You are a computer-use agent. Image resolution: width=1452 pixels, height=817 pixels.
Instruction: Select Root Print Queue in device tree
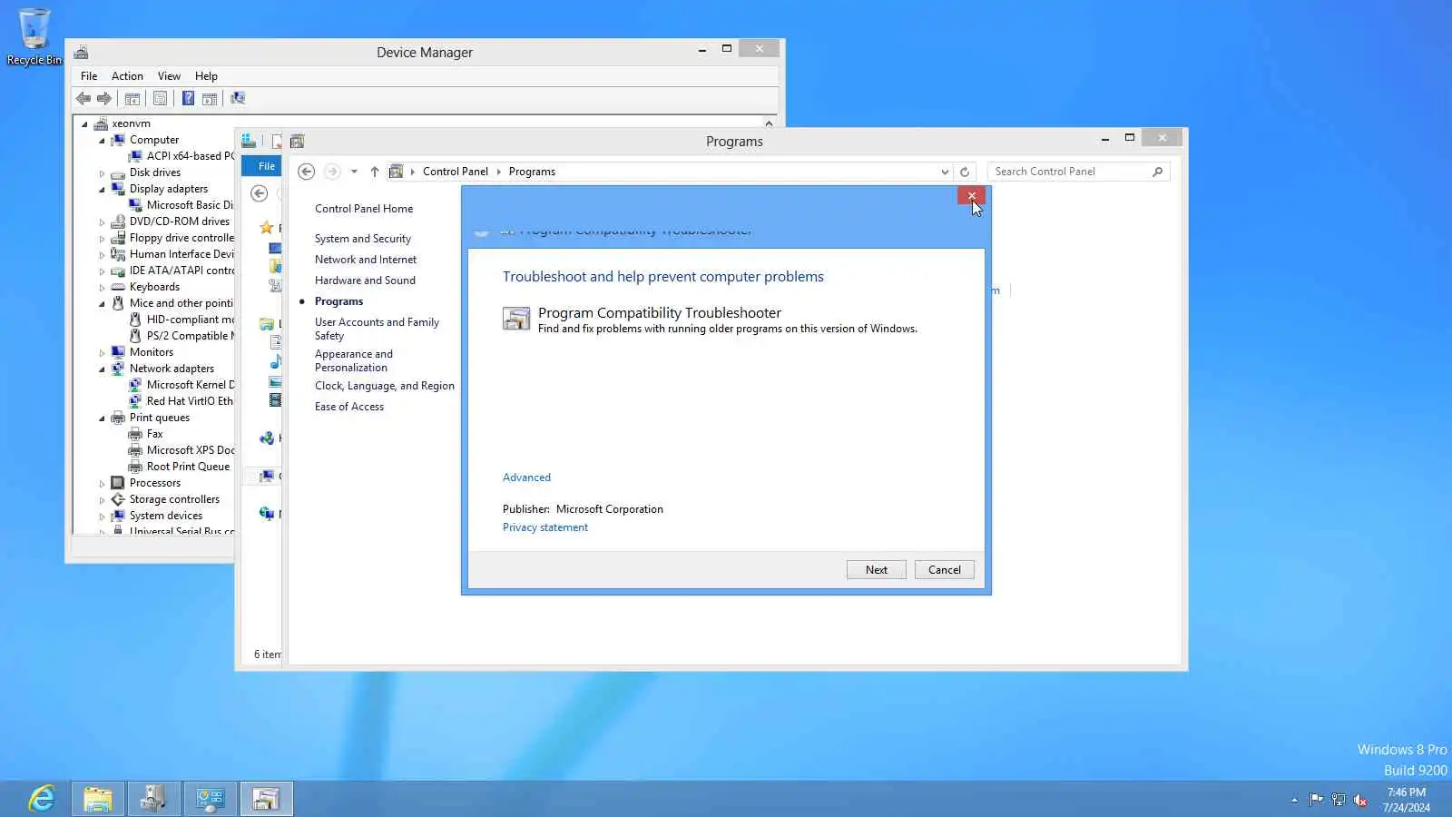188,467
